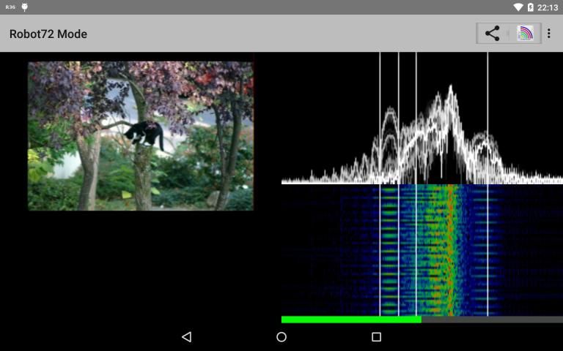
Task: Click the black cat in the decoded picture
Action: 144,134
